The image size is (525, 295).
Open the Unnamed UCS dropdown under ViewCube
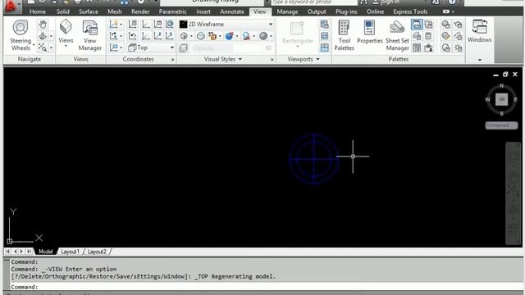(x=501, y=125)
